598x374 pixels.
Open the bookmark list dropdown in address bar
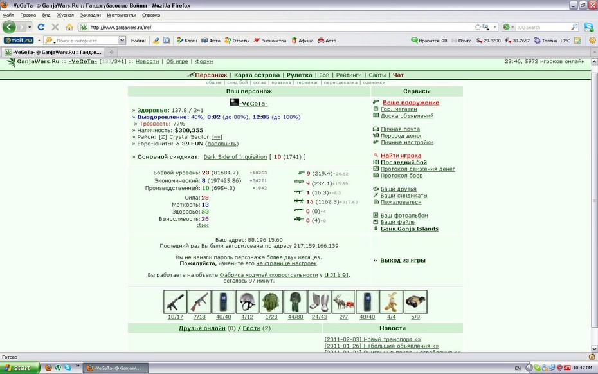(495, 27)
